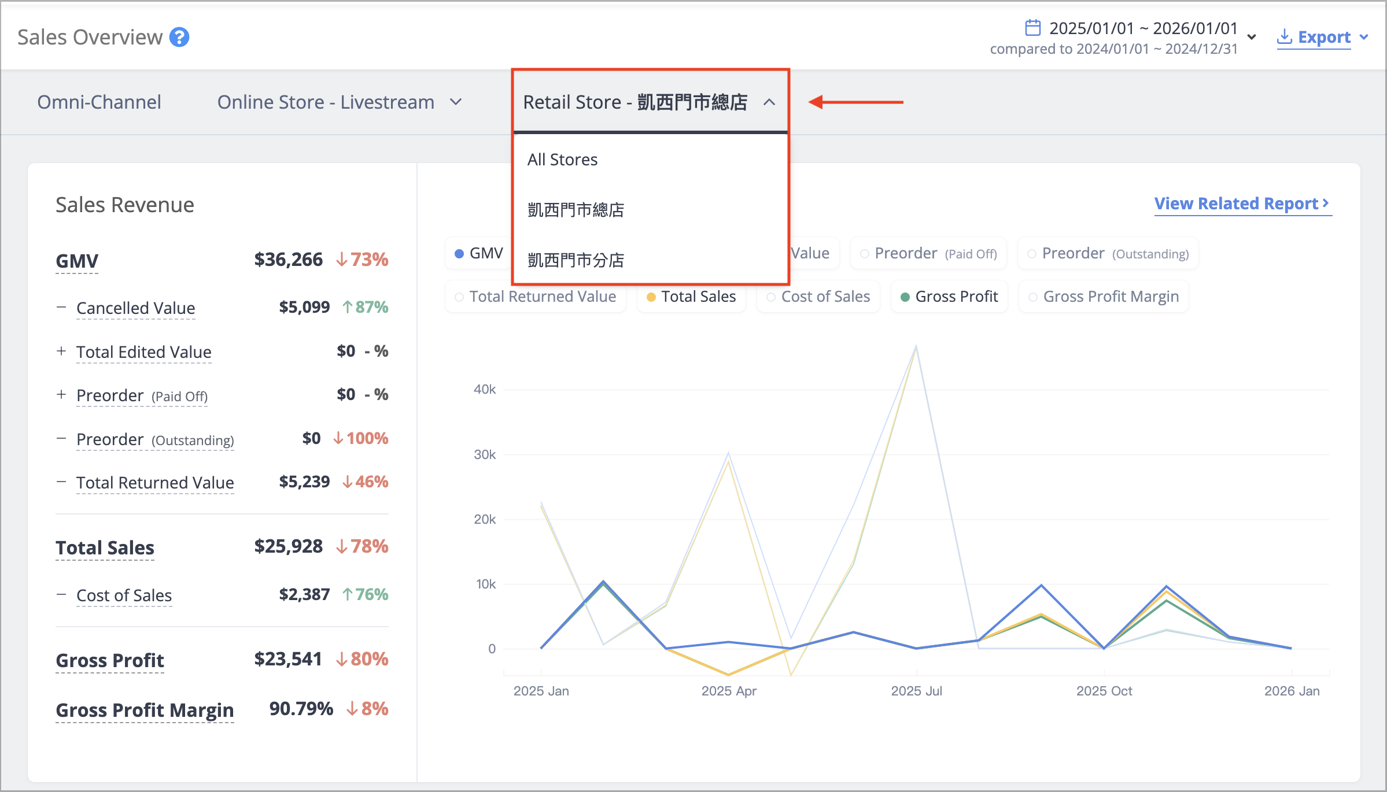Click the minus icon beside Cost of Sales

(x=61, y=594)
